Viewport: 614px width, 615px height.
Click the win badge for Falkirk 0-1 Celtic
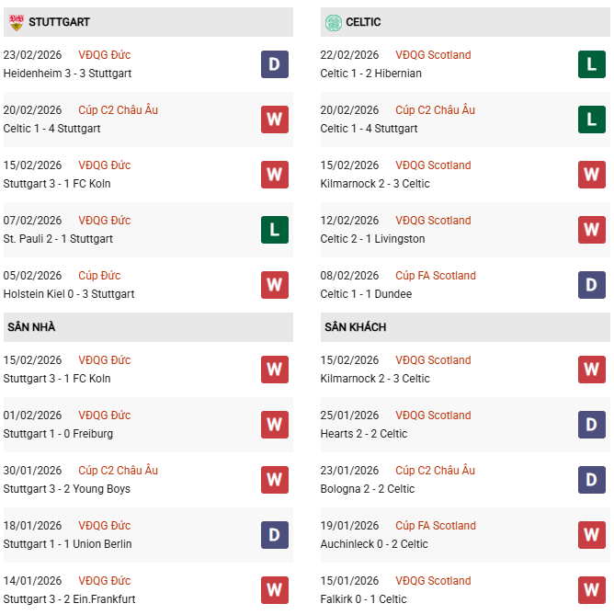pyautogui.click(x=592, y=590)
